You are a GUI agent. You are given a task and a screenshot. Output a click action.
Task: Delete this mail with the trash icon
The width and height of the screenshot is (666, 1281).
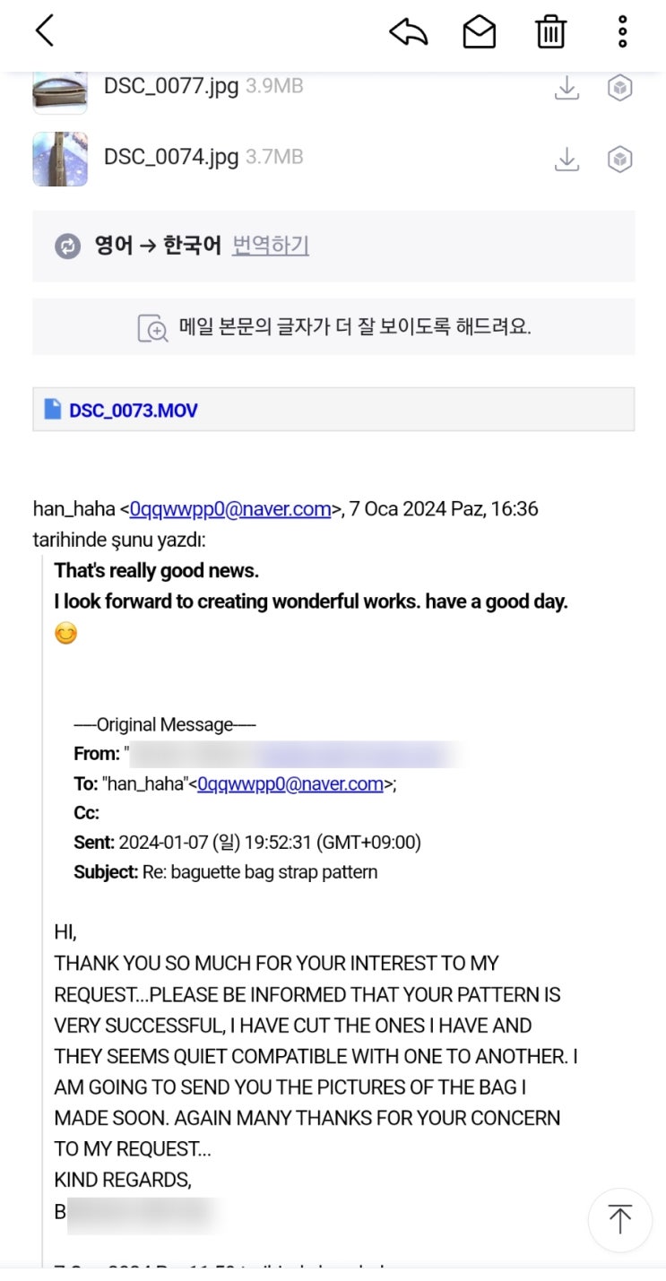click(x=550, y=32)
